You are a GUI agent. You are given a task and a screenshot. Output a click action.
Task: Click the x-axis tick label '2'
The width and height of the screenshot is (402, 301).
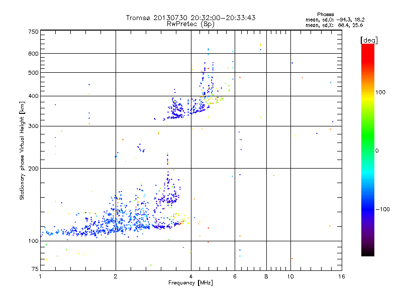(x=116, y=276)
